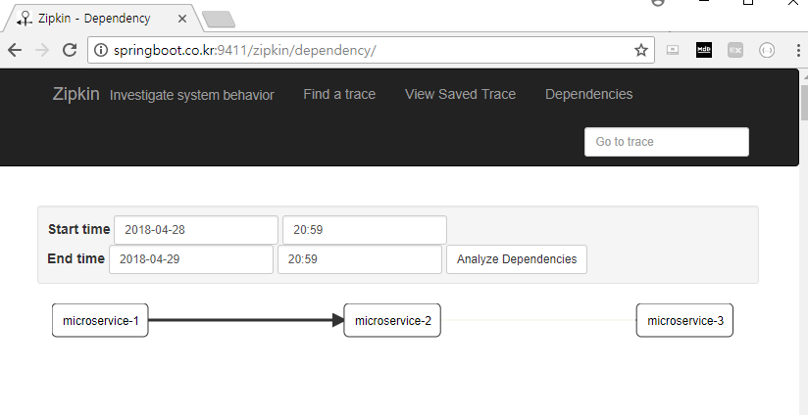
Task: Open the EX browser extension
Action: (x=735, y=50)
